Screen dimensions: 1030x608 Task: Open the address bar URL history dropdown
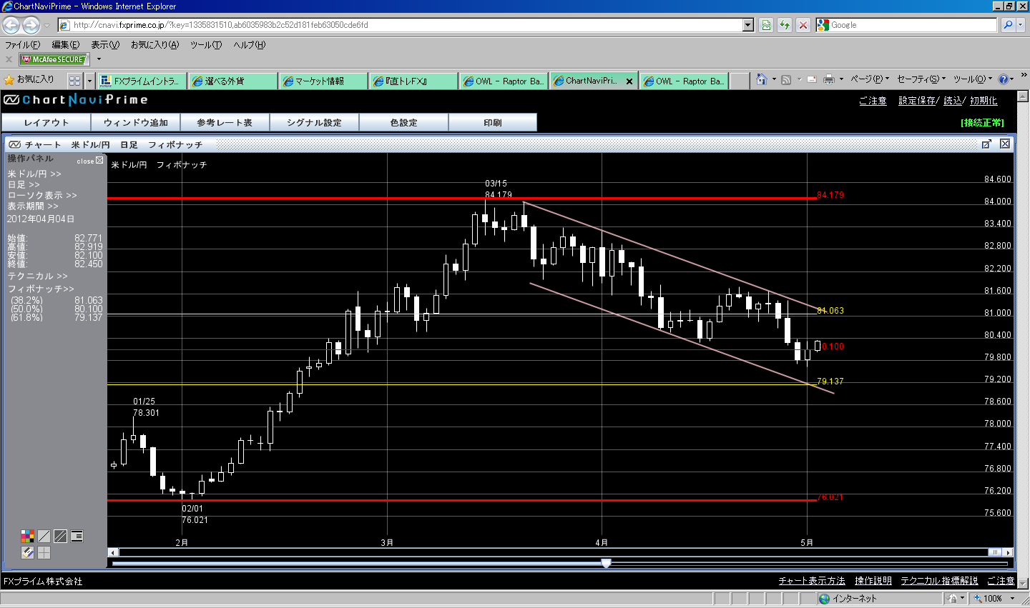click(x=748, y=25)
